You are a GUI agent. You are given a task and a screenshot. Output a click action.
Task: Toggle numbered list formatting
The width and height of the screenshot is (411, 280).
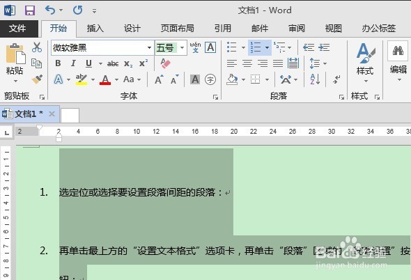tap(256, 47)
